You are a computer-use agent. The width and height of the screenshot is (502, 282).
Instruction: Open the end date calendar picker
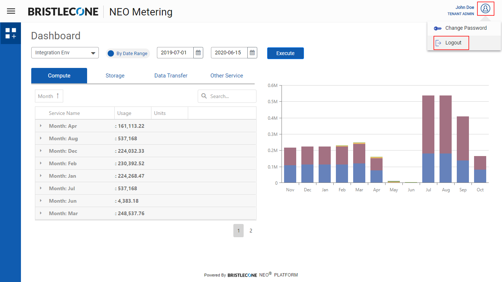252,53
